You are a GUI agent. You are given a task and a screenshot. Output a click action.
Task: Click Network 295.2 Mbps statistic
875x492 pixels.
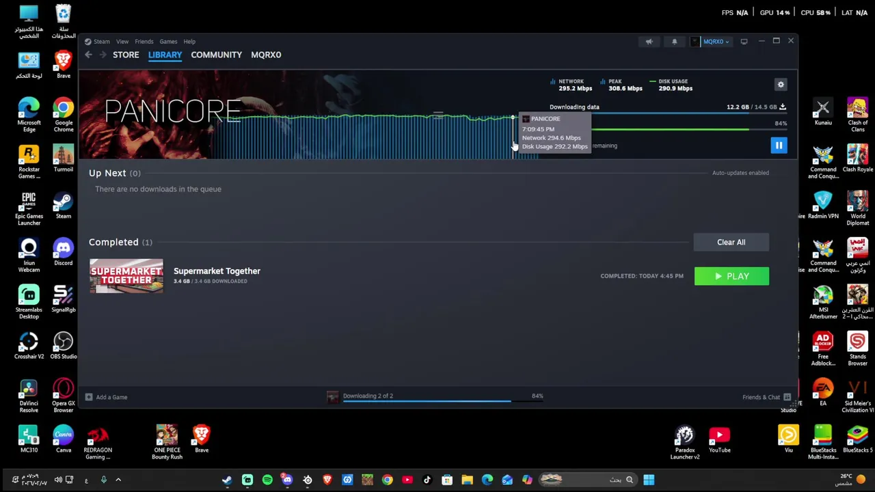coord(571,85)
